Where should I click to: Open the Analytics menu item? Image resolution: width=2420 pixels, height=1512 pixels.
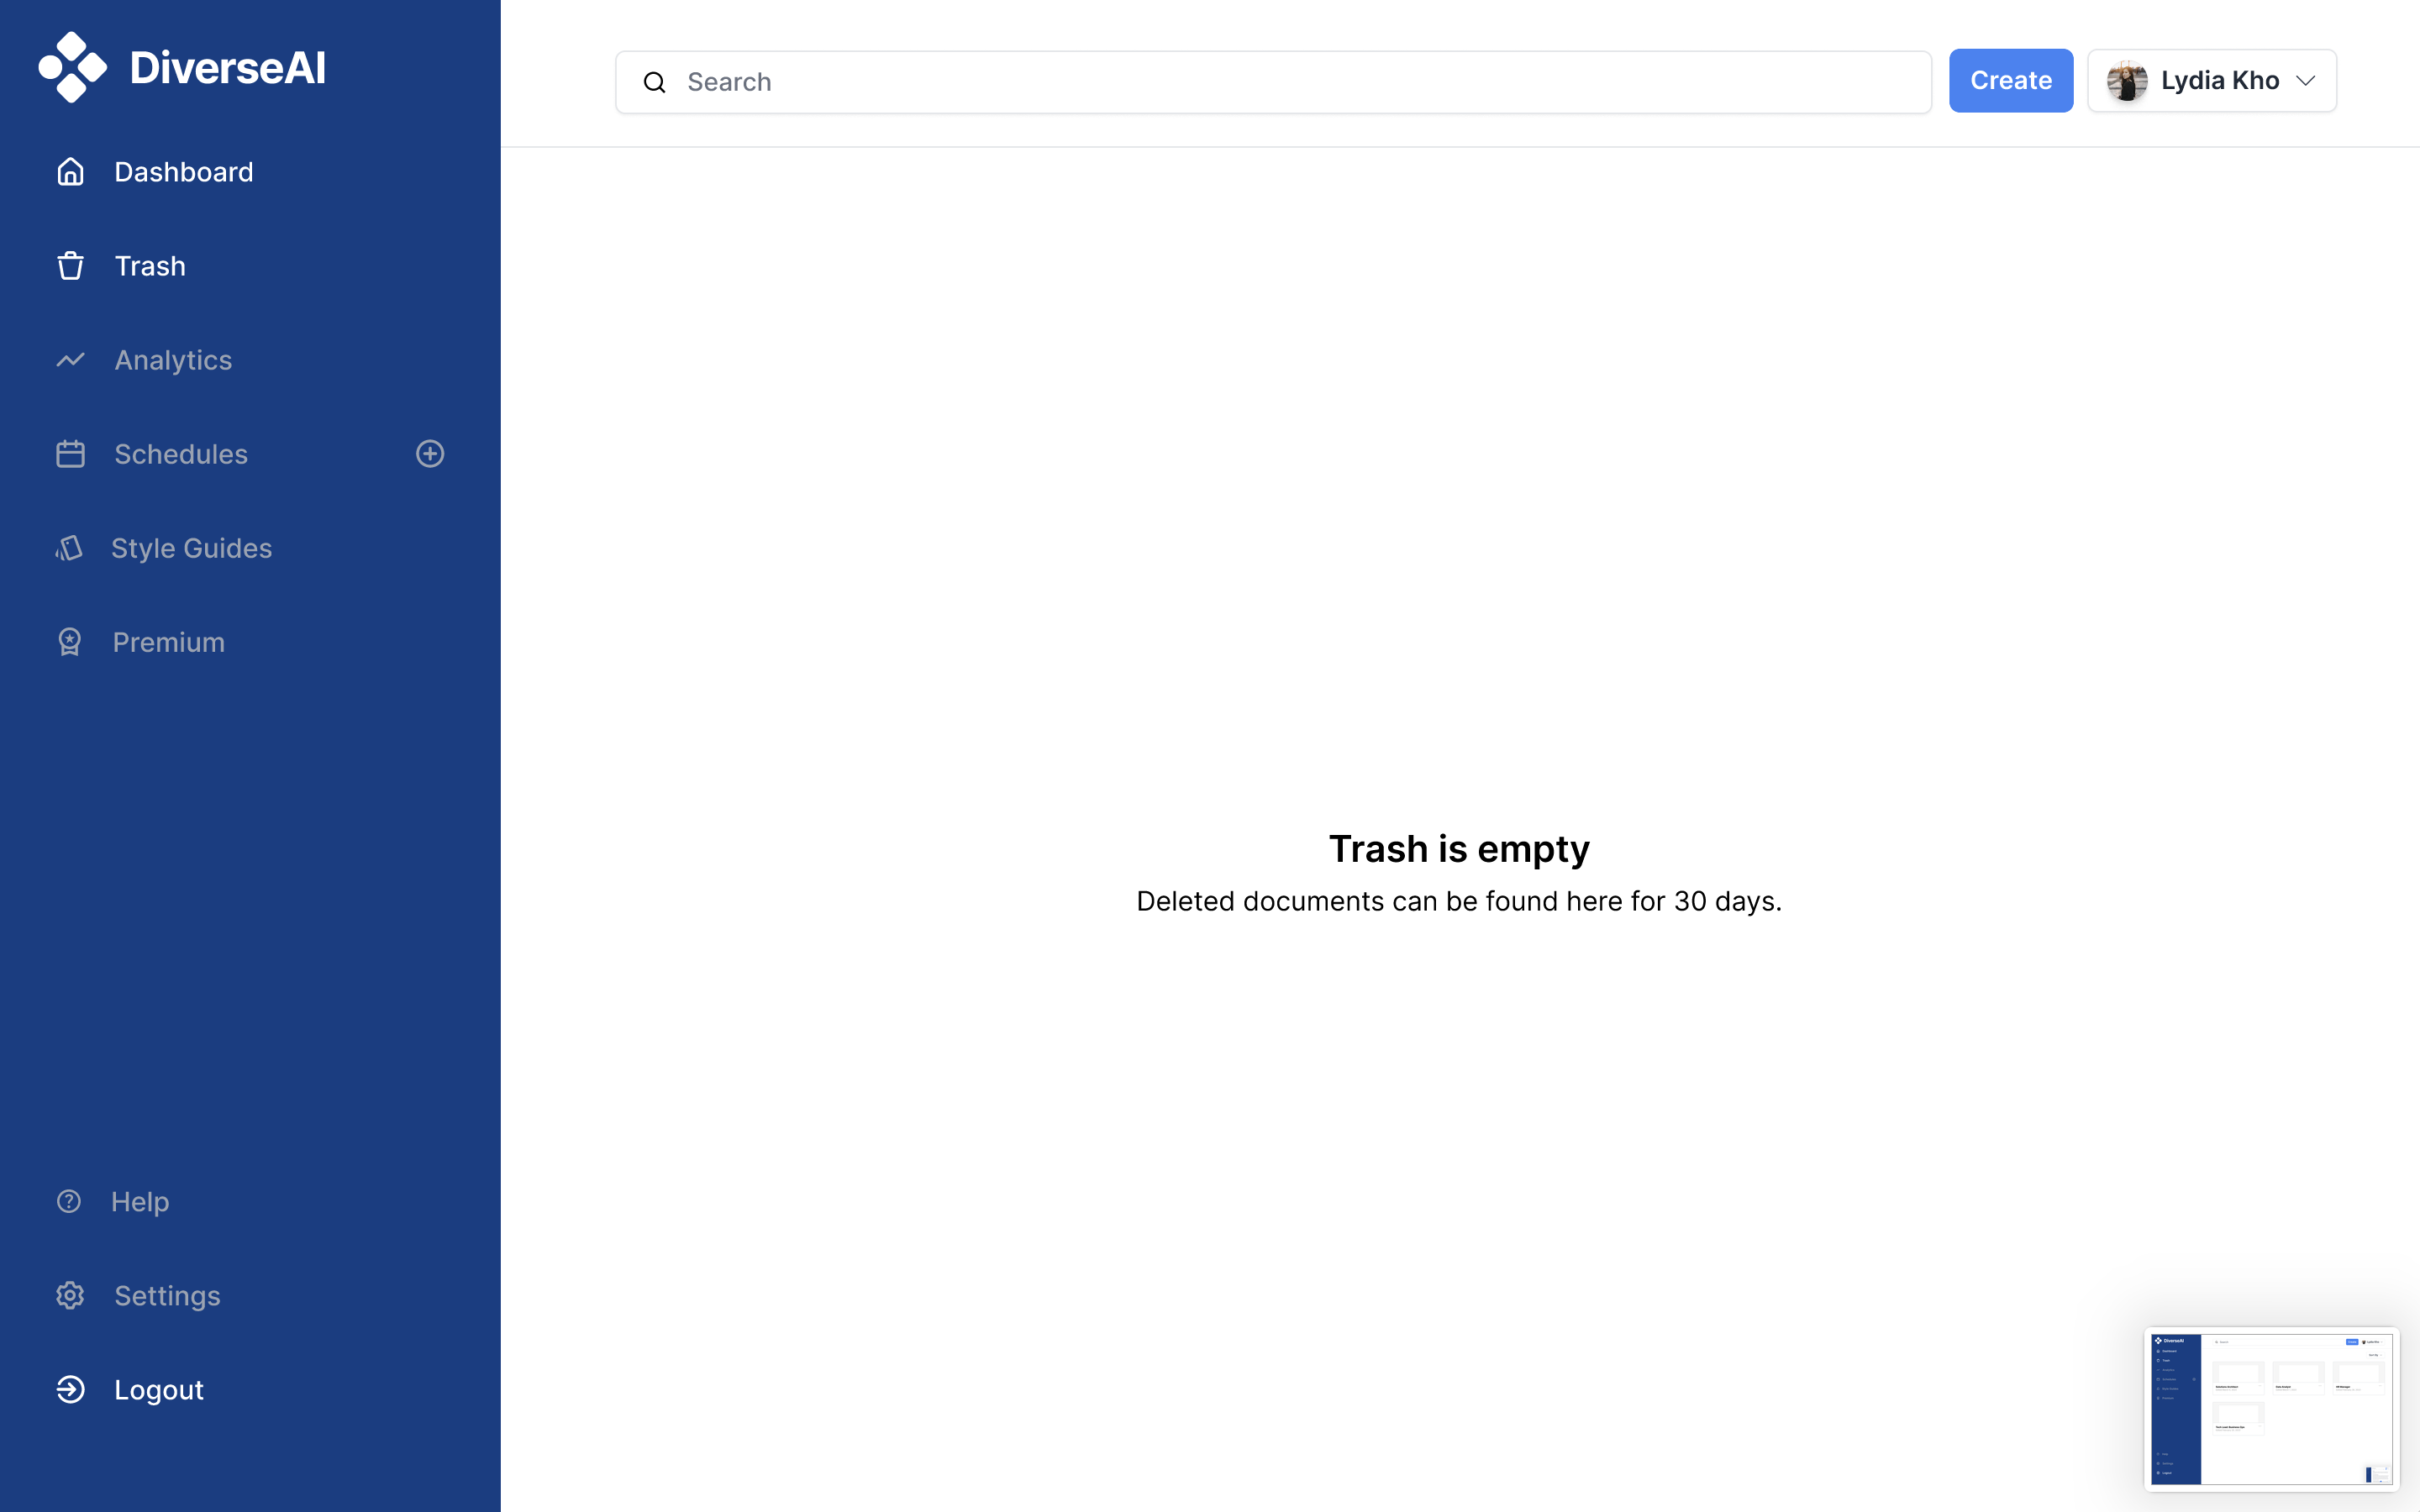click(x=173, y=360)
